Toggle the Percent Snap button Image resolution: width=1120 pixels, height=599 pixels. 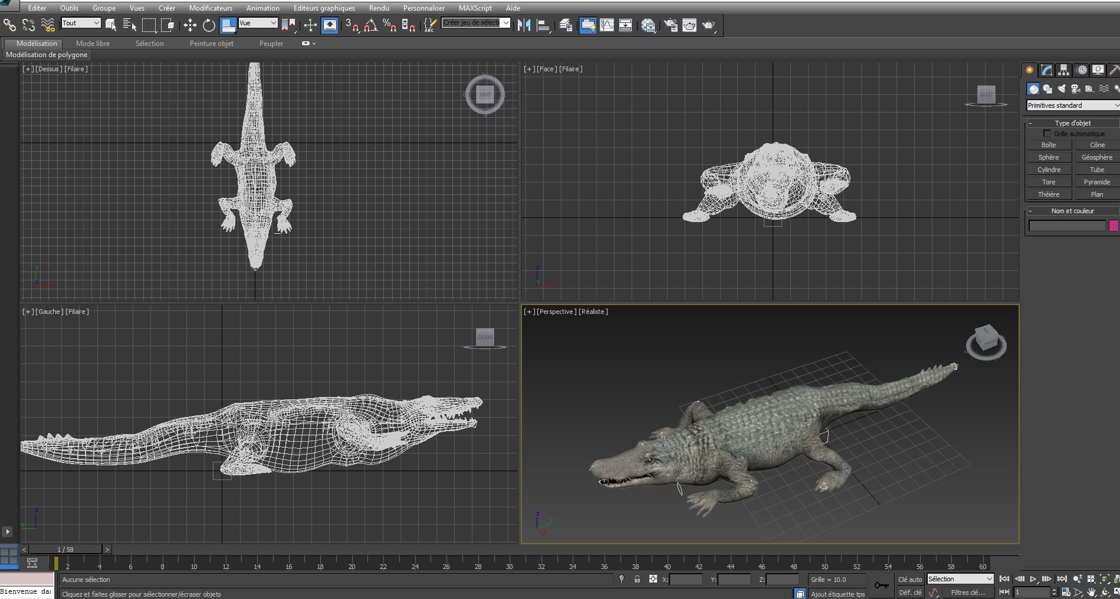pos(389,25)
